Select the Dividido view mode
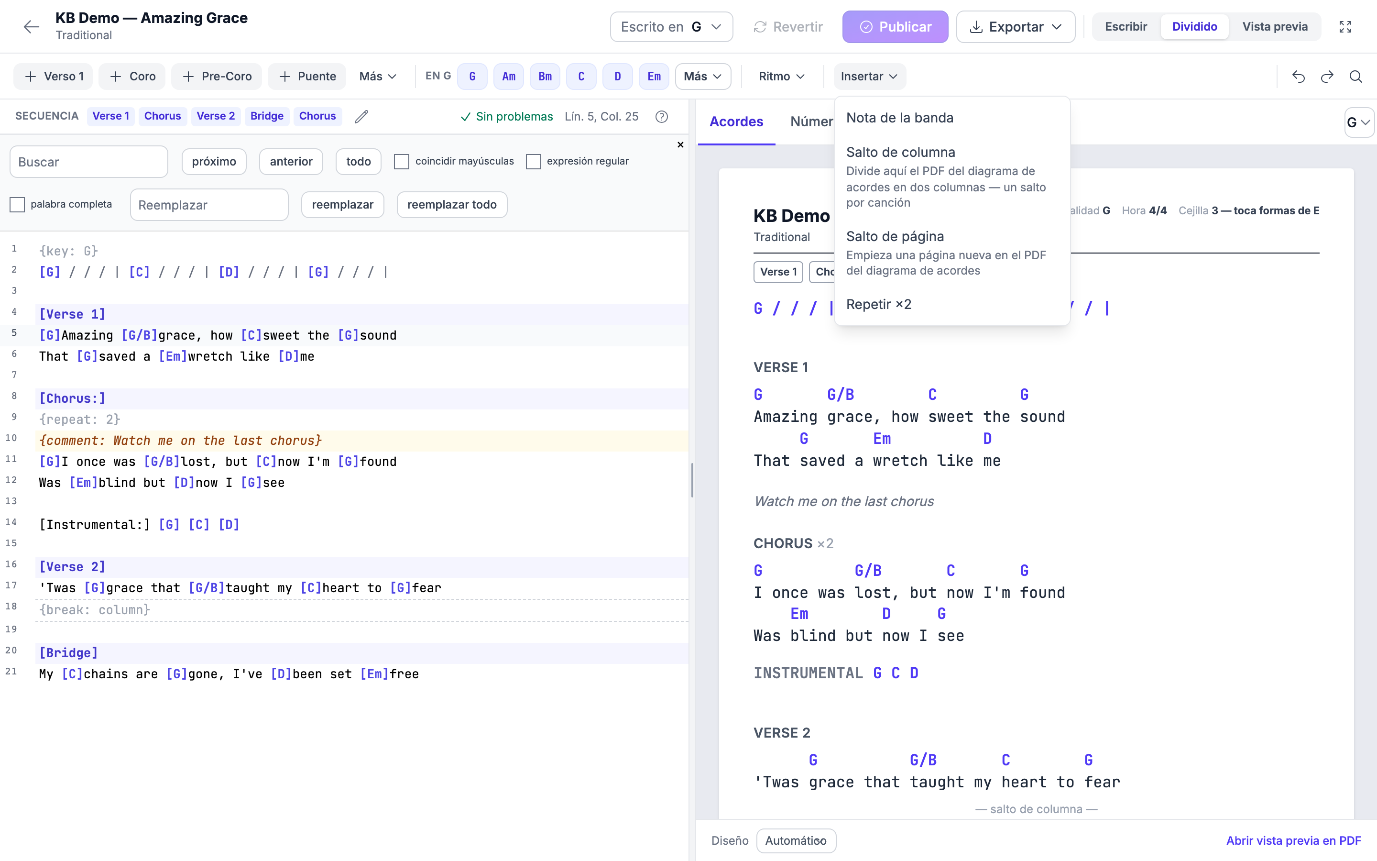This screenshot has width=1377, height=861. click(1194, 27)
